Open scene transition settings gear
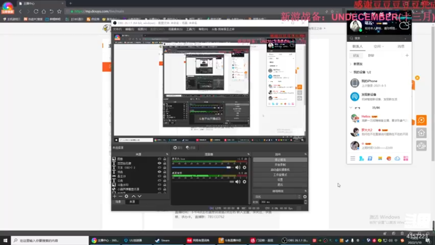The height and width of the screenshot is (245, 435). 305,197
